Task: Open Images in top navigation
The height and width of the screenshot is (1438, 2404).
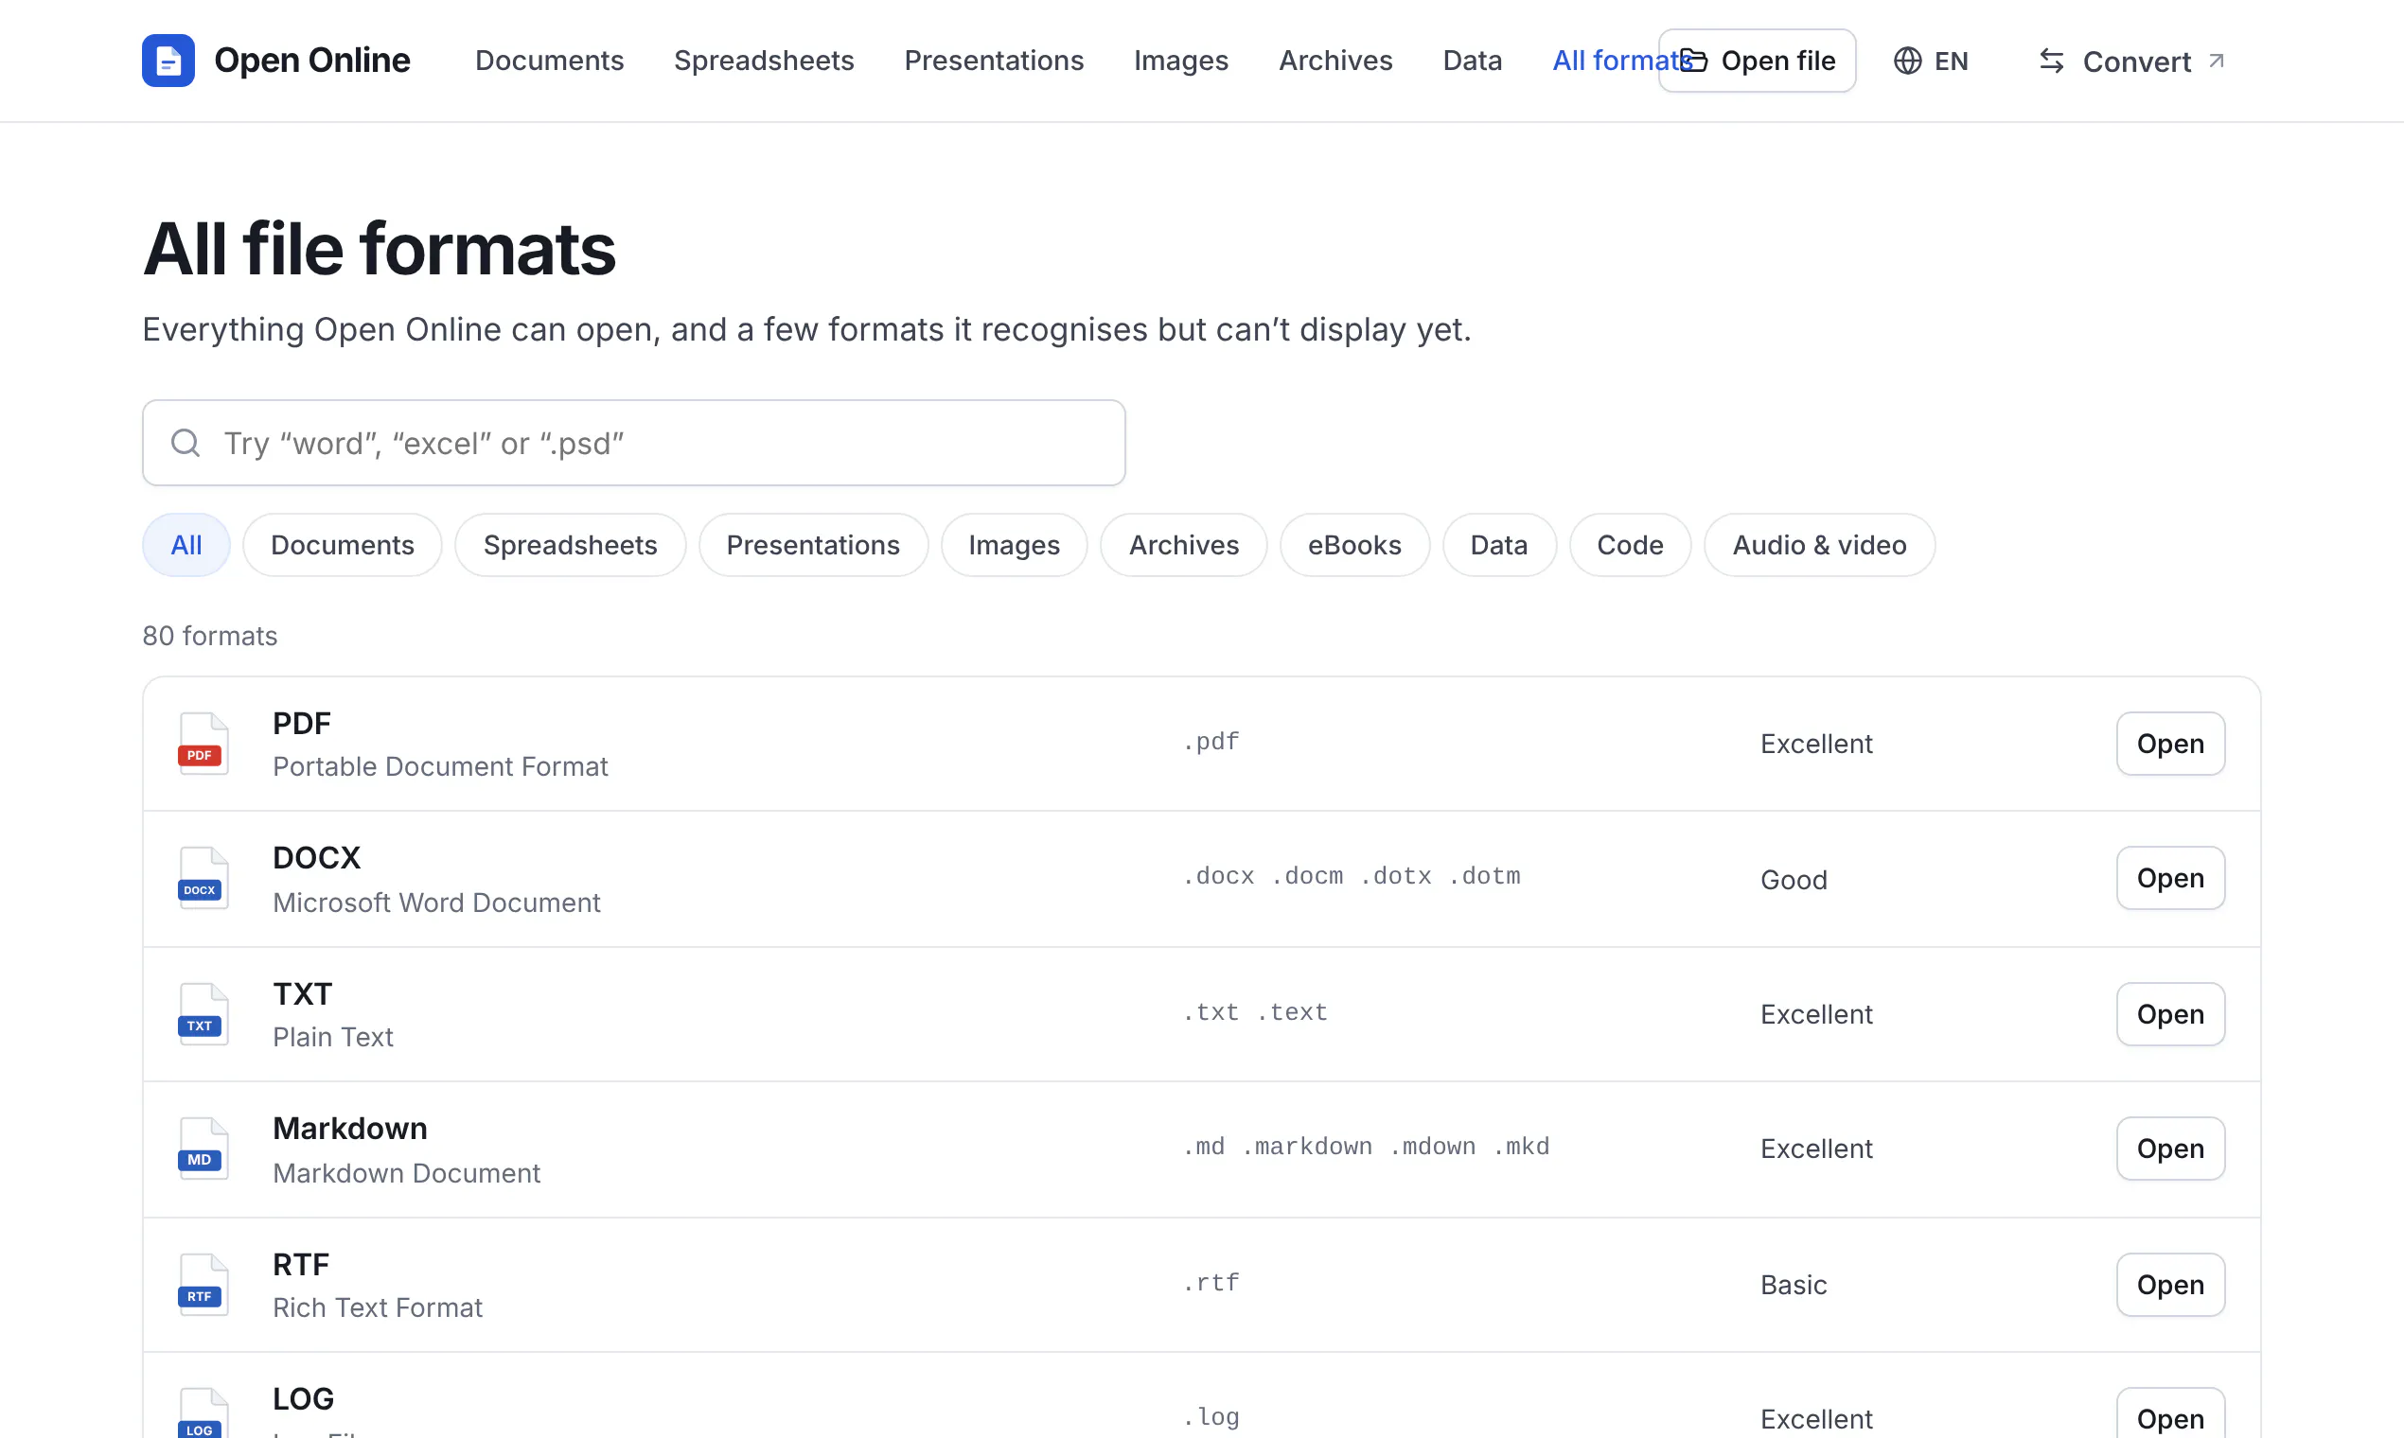Action: (1180, 61)
